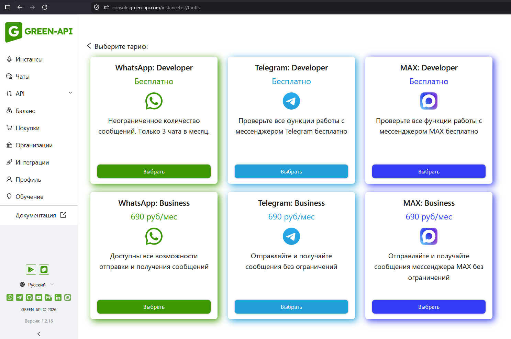Click the MAX icon in MAX: Developer card

tap(429, 101)
